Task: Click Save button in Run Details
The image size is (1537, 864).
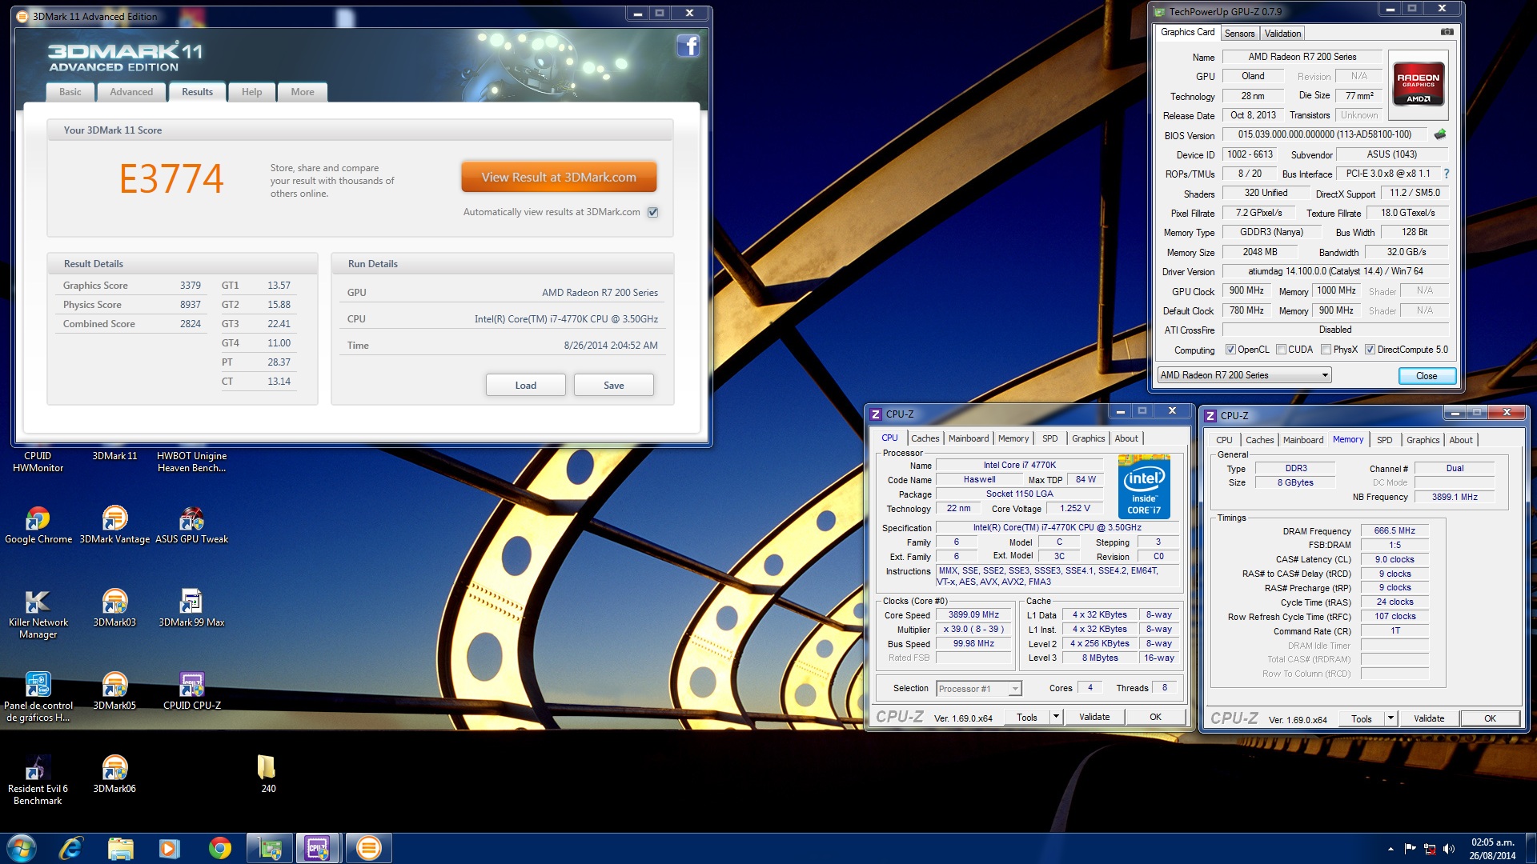Action: 613,385
